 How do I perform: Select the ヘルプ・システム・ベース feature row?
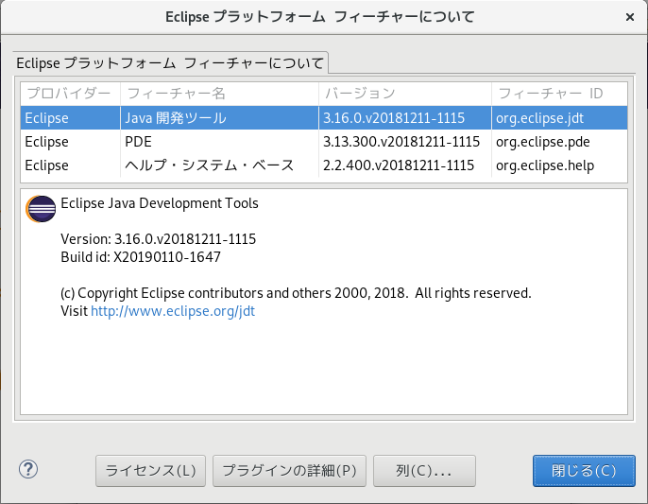[x=324, y=165]
